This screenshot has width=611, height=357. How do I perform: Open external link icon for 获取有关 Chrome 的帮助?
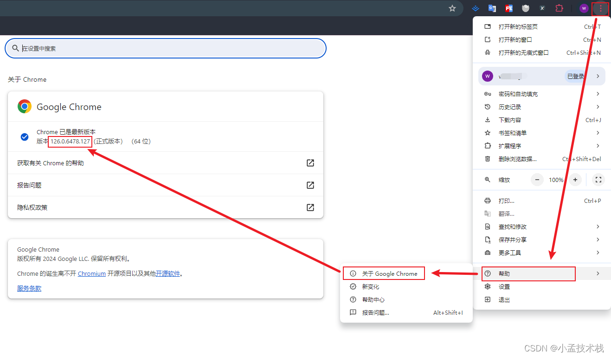point(310,163)
